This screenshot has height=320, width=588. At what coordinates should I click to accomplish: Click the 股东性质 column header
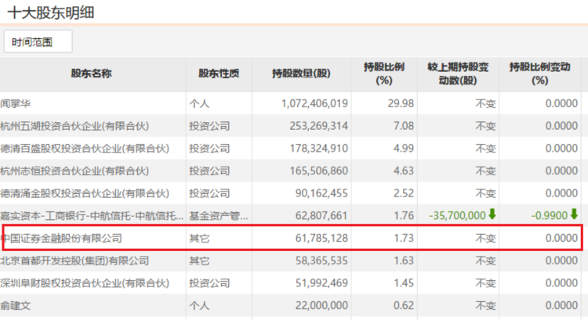click(x=219, y=74)
